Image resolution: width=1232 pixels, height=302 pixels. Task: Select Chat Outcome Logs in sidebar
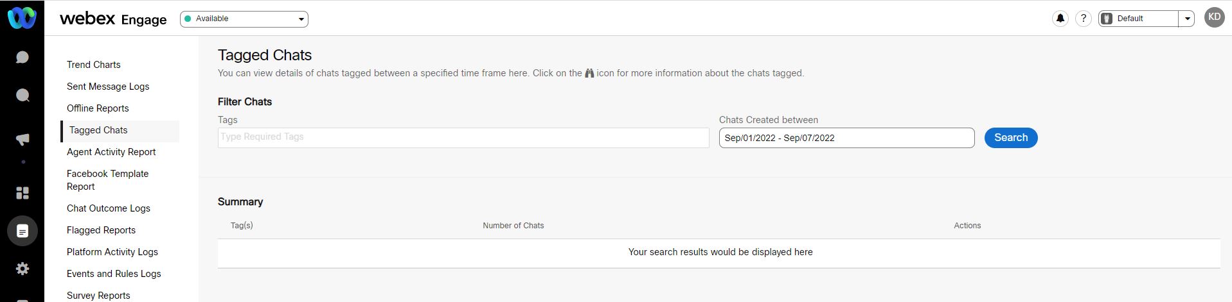pos(109,208)
